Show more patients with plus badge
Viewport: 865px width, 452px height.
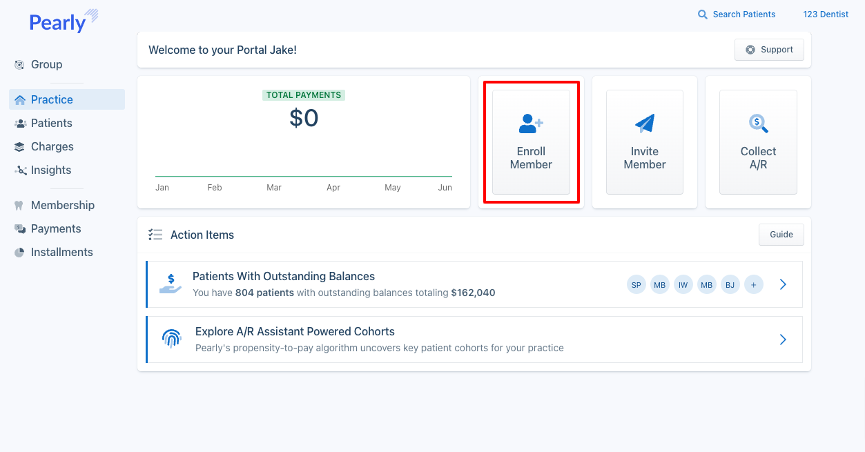tap(753, 284)
